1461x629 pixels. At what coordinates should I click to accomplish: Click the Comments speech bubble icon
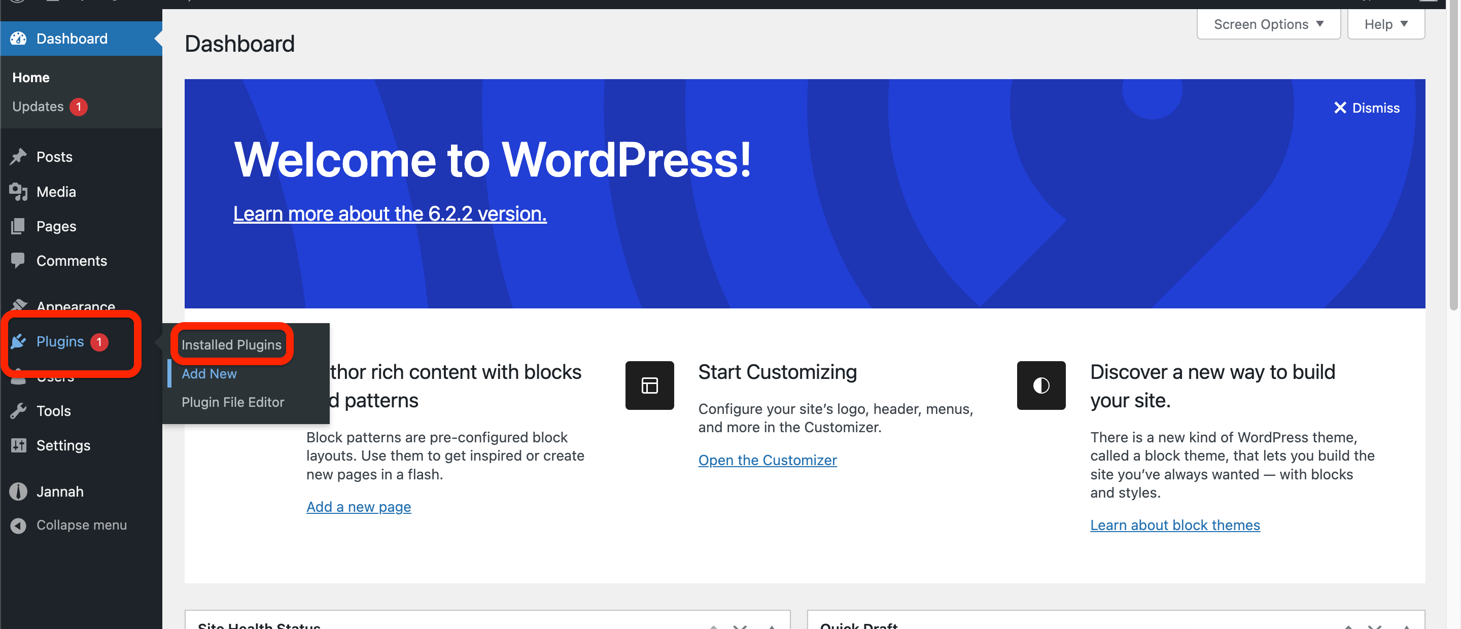18,260
